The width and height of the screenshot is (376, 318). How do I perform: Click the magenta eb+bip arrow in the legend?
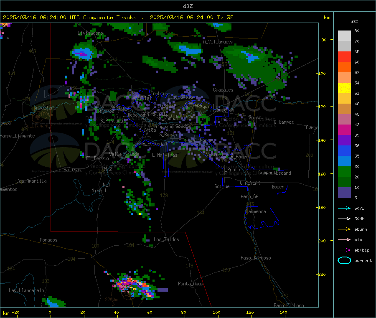pyautogui.click(x=344, y=250)
